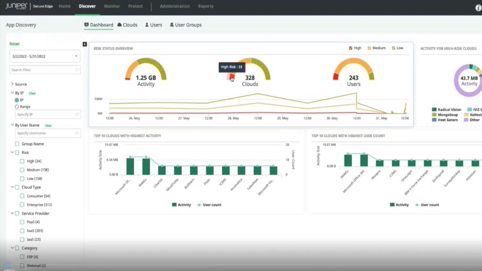Toggle High risk legend checkbox

351,48
